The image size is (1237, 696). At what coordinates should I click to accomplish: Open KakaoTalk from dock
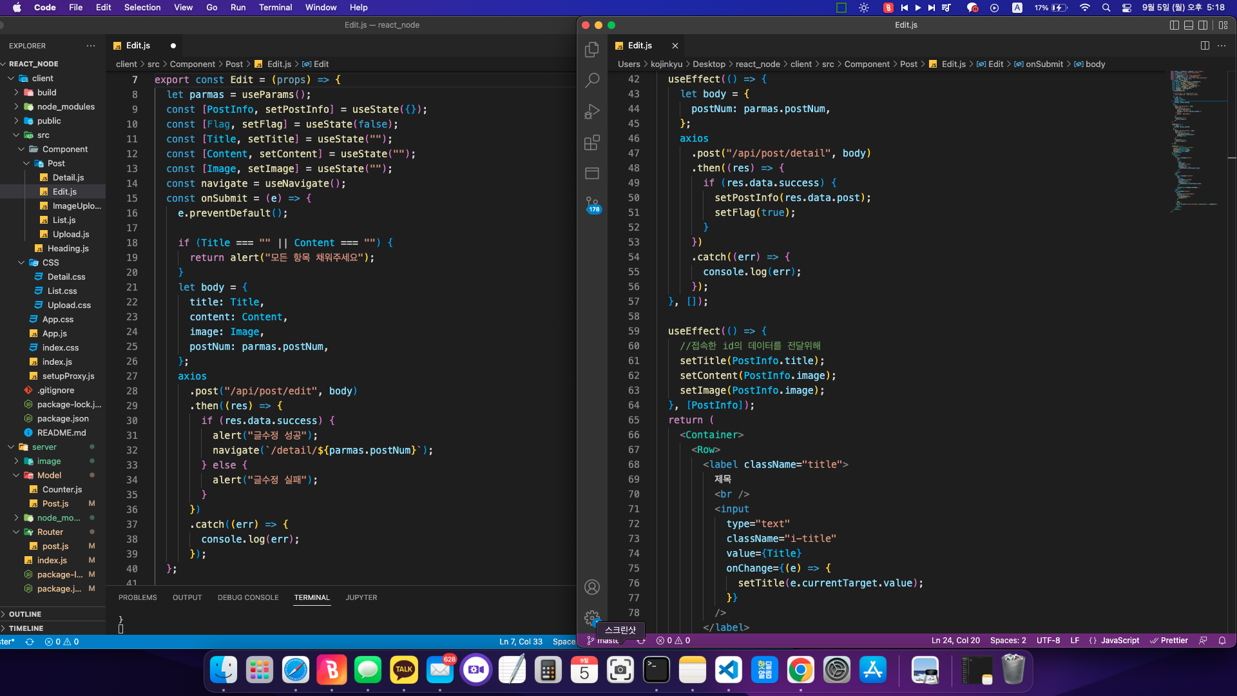(404, 670)
